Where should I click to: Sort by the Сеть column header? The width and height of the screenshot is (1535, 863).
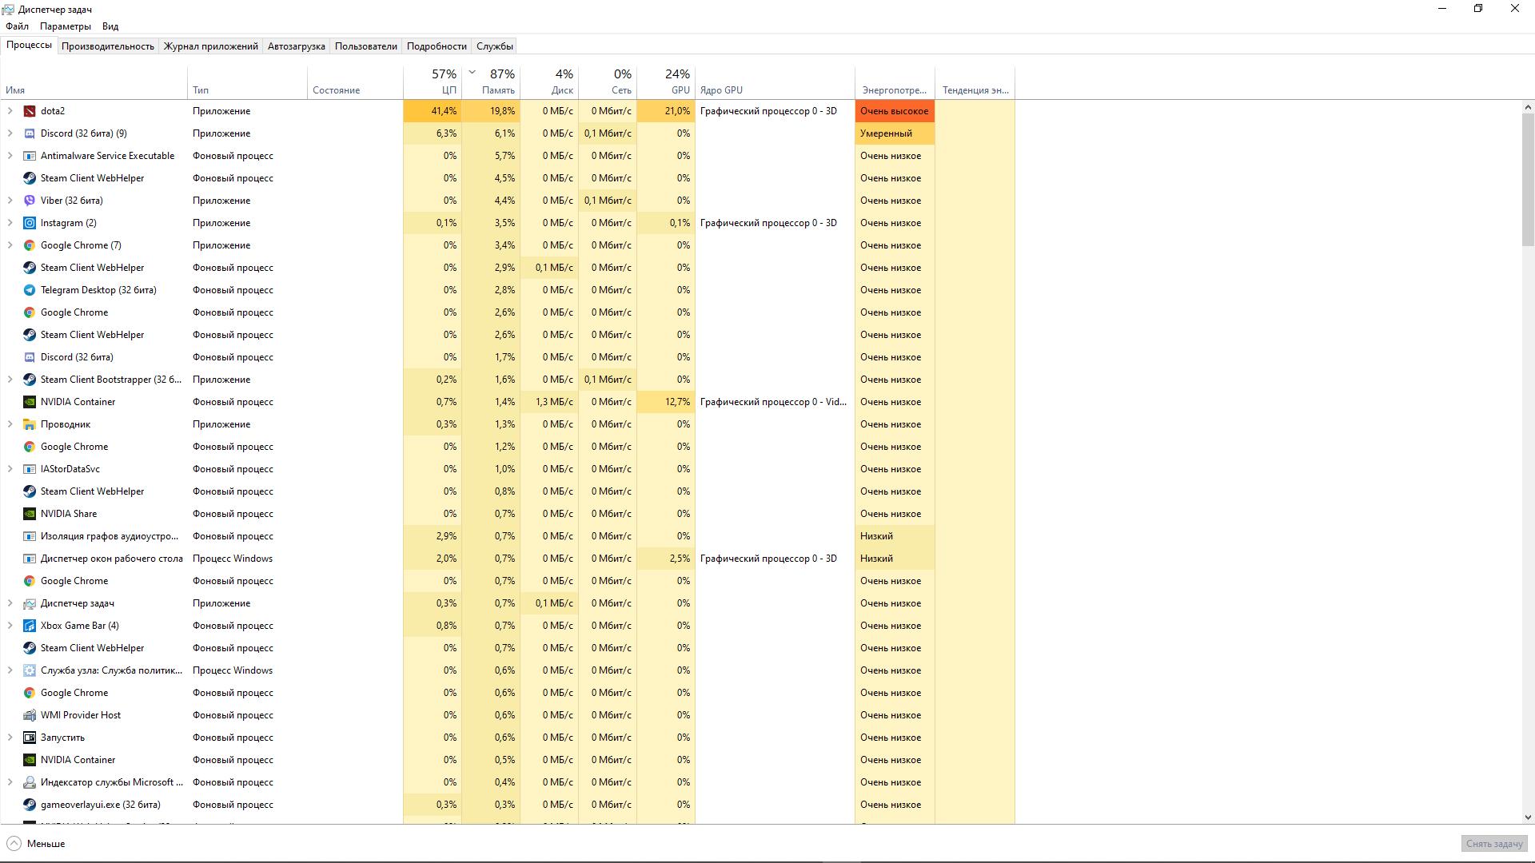pyautogui.click(x=608, y=83)
